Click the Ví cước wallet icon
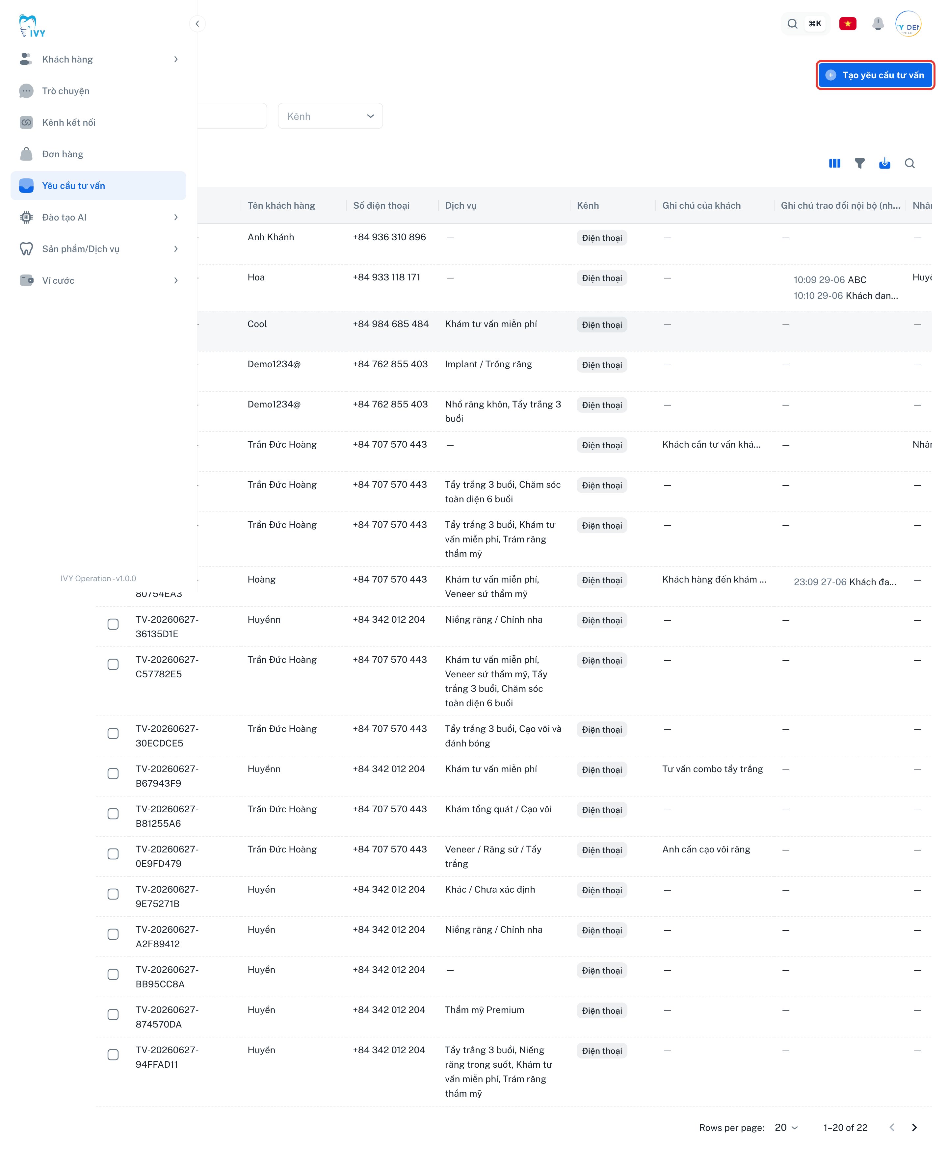 [x=26, y=281]
